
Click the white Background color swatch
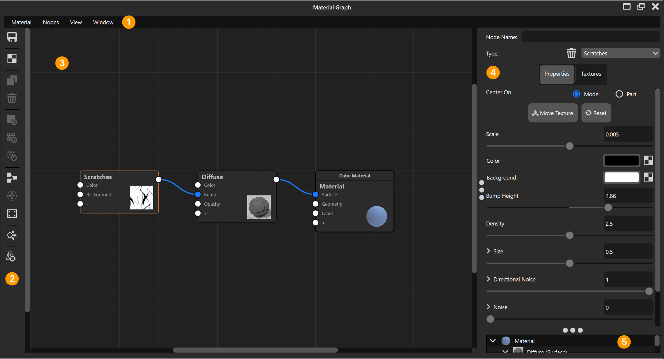pyautogui.click(x=622, y=177)
